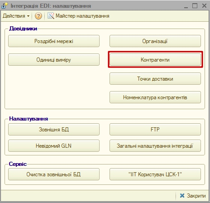210x203 pixels.
Task: Open Номенклатура контрагентів directory
Action: pos(155,97)
